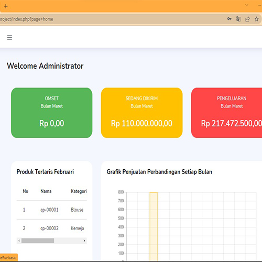The image size is (262, 262).
Task: Click the address bar URL
Action: 26,19
